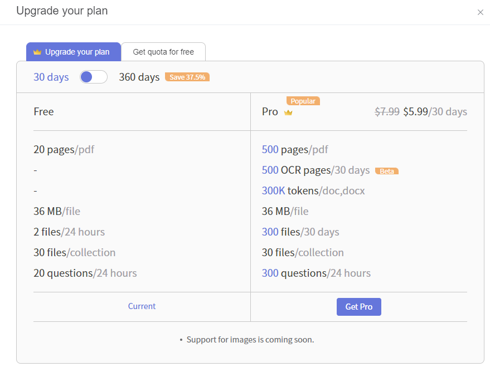Image resolution: width=490 pixels, height=367 pixels.
Task: Switch to the Upgrade your plan tab
Action: pos(74,52)
